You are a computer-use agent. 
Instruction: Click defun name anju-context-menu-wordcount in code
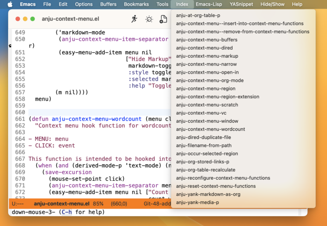(x=97, y=119)
